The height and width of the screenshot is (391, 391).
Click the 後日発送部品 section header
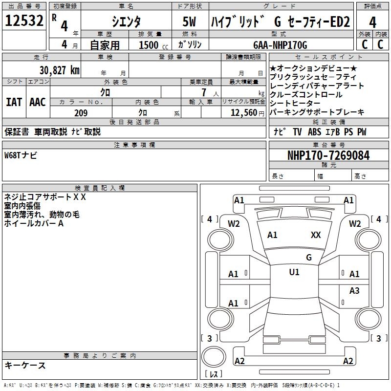click(x=134, y=122)
